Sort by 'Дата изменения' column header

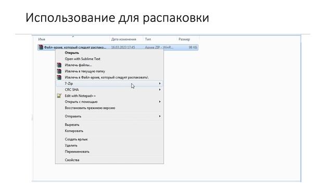(124, 39)
